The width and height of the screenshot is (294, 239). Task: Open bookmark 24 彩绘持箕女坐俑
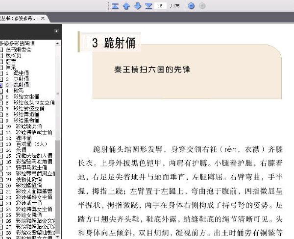(x=29, y=209)
